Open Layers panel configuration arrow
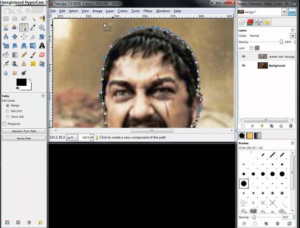300x228 pixels. tap(292, 30)
